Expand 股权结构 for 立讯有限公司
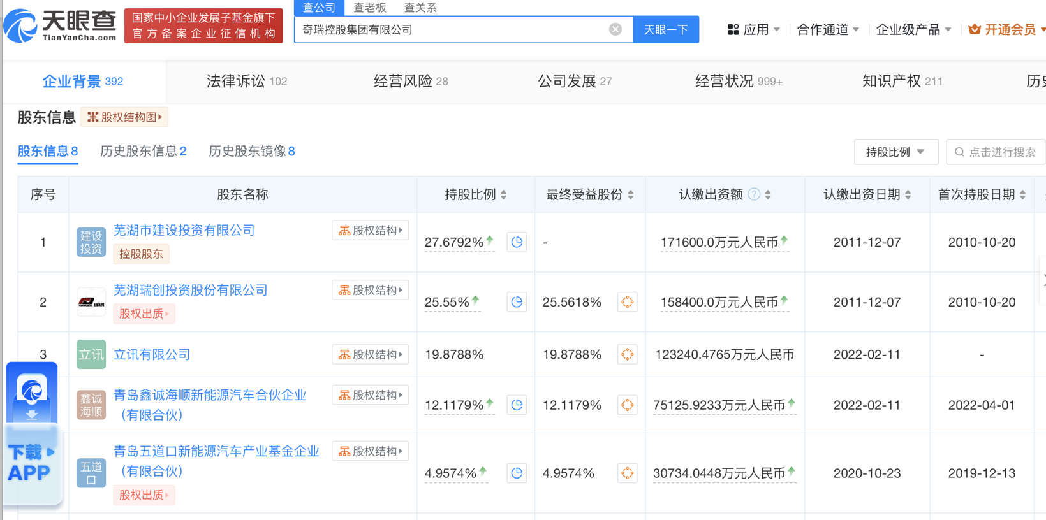Screen dimensions: 1046x520 tap(371, 355)
